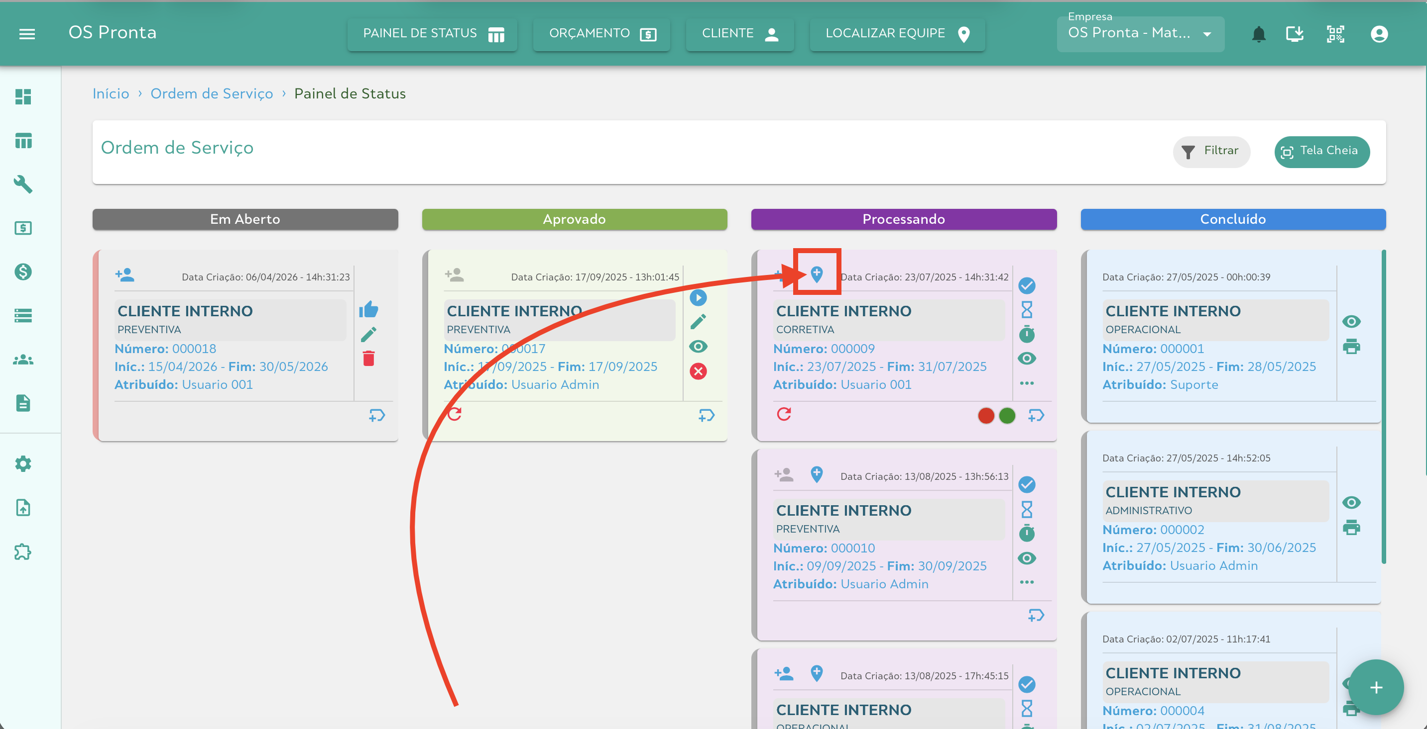Image resolution: width=1427 pixels, height=729 pixels.
Task: Click thumbs-up approve icon on order 000018
Action: (368, 310)
